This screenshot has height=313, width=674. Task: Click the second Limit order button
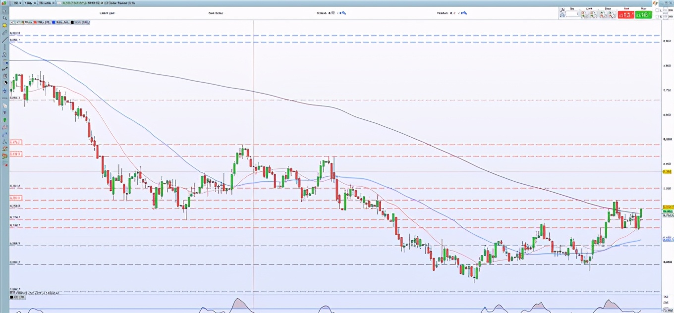pos(594,15)
